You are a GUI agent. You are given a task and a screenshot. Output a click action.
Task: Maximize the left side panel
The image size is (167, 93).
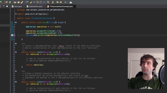pos(7,6)
